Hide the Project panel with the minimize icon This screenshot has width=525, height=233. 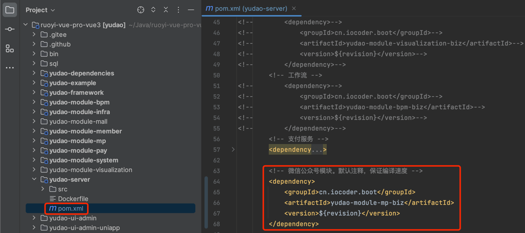[x=191, y=10]
